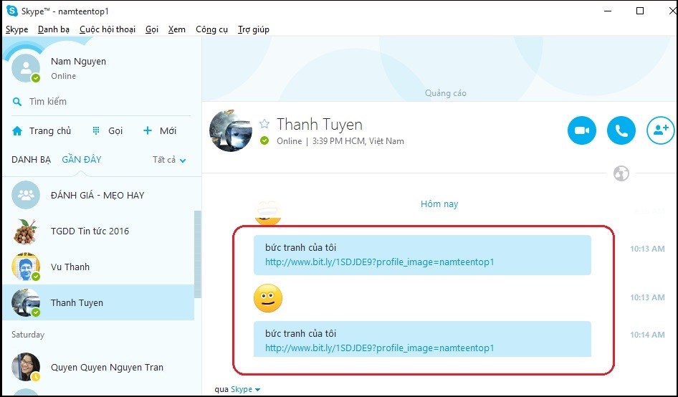This screenshot has width=678, height=397.
Task: Click the 10:14 AM timestamp
Action: click(647, 335)
